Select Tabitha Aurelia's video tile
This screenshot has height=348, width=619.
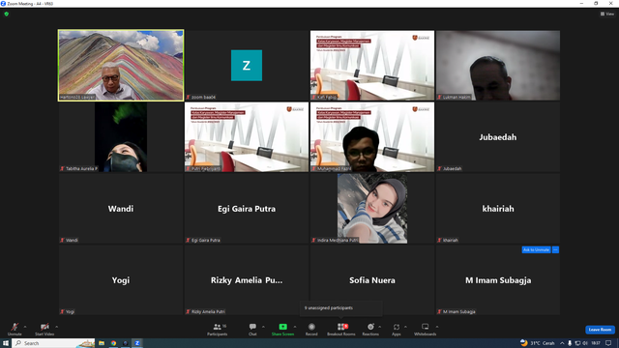point(121,137)
